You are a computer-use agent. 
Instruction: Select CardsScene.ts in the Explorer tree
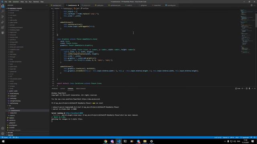pyautogui.click(x=28, y=110)
